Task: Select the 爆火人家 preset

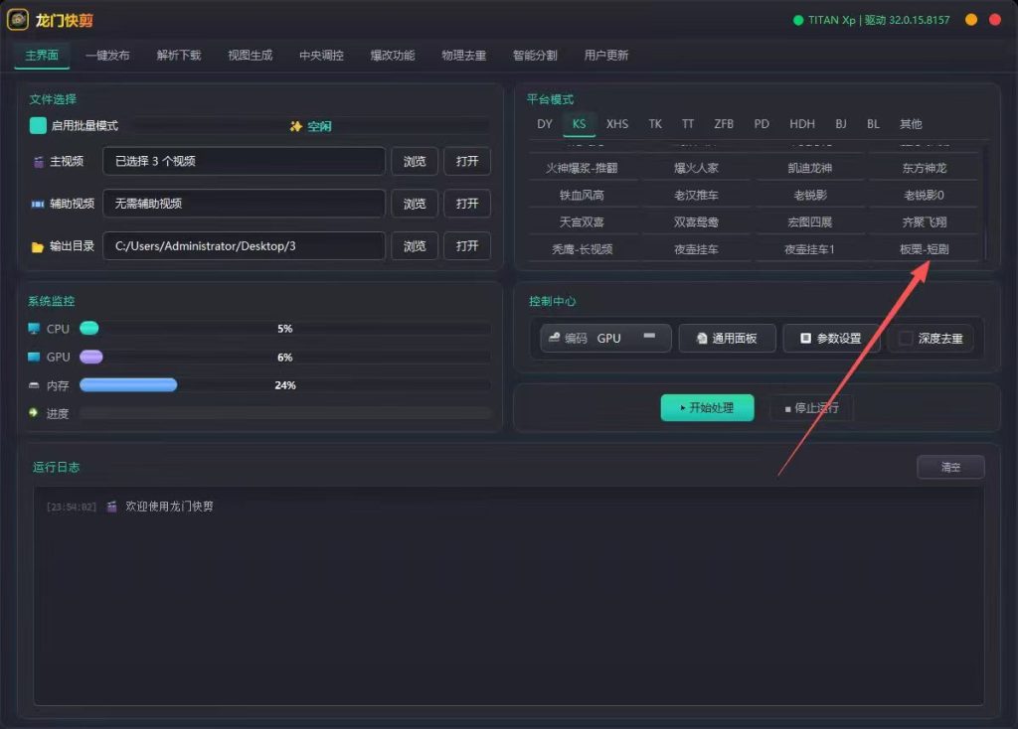Action: pos(696,168)
